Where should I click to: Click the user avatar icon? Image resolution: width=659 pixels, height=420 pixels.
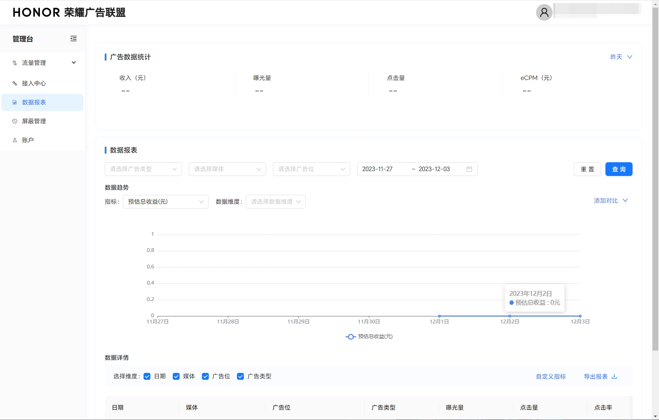pyautogui.click(x=544, y=13)
